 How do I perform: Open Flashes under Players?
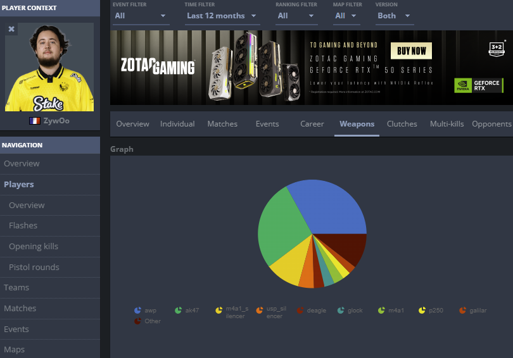pyautogui.click(x=50, y=226)
